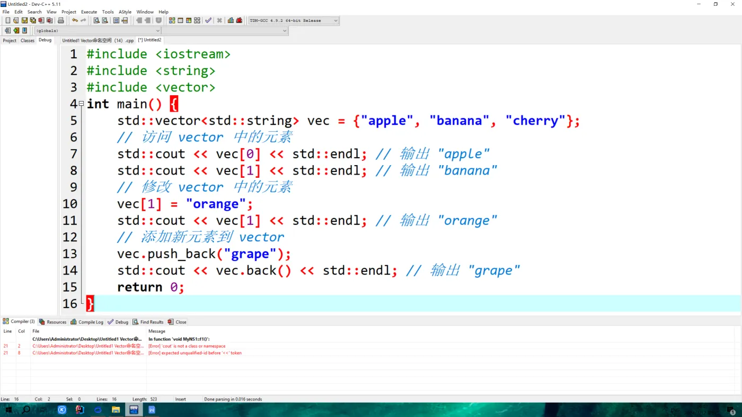Open the Window menu
The width and height of the screenshot is (742, 417).
(145, 12)
